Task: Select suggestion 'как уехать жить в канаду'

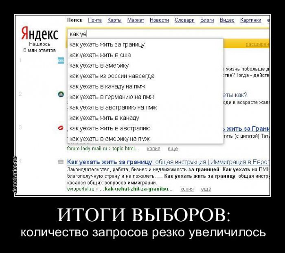Action: [145, 118]
